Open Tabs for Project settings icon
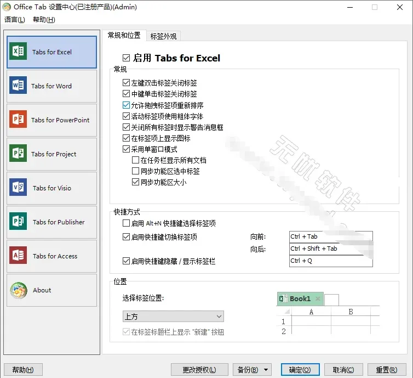The height and width of the screenshot is (378, 413). click(18, 153)
